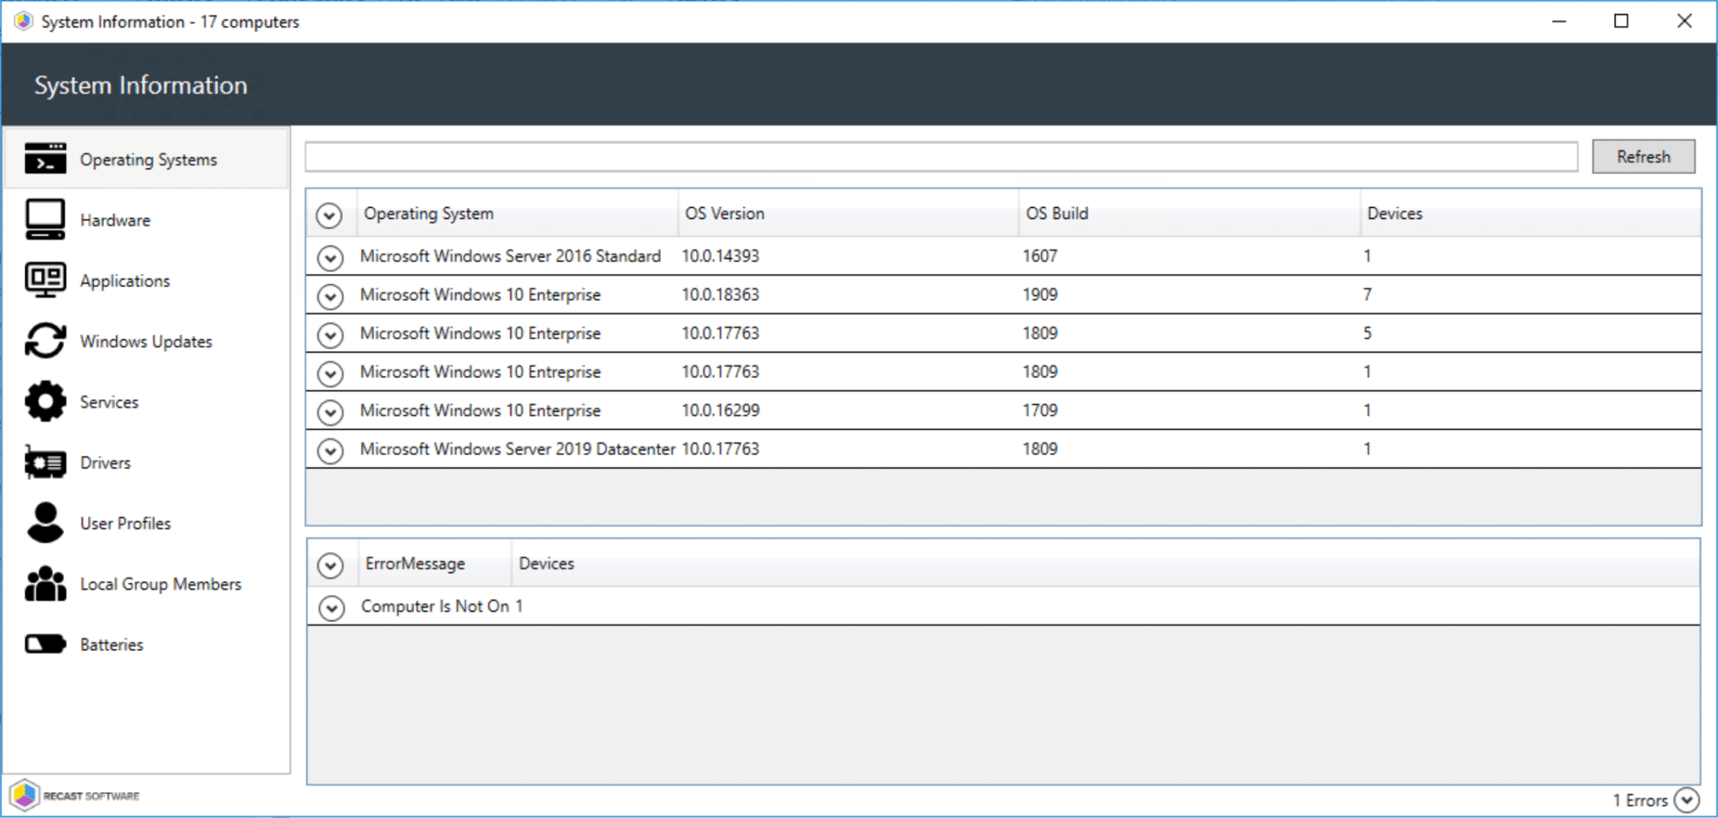Select version 10.0.16299 cell
Viewport: 1718px width, 818px height.
[720, 410]
